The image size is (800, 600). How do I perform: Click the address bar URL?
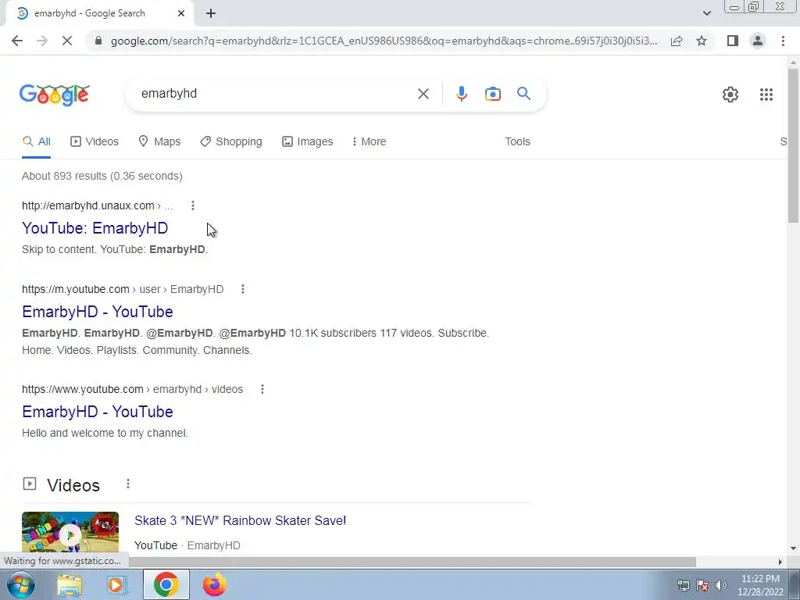(384, 41)
